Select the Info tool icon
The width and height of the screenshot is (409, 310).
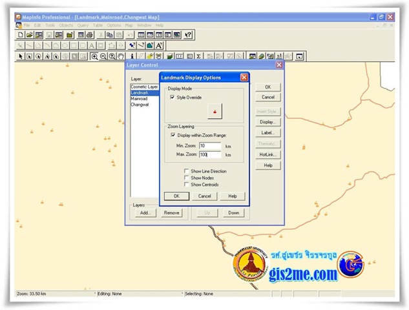132,56
